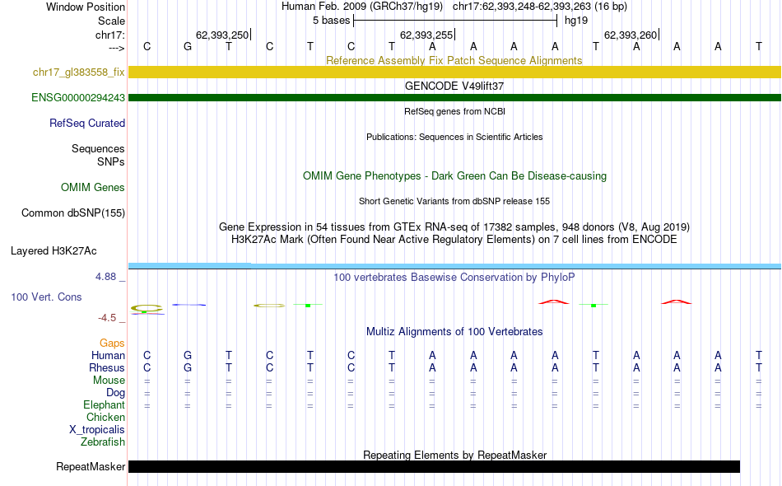This screenshot has height=486, width=782.
Task: Select the Human species row label
Action: click(x=108, y=355)
